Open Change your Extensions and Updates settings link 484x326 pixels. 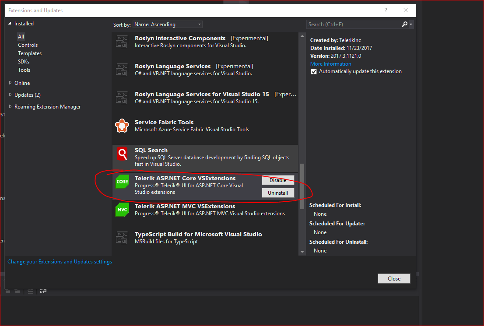(60, 262)
